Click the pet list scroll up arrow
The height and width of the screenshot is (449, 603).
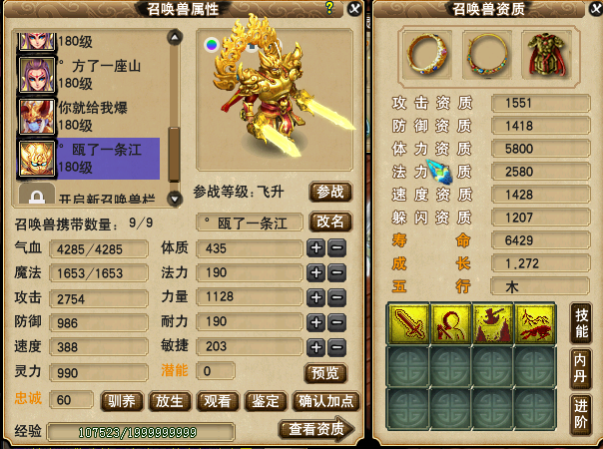[x=175, y=37]
